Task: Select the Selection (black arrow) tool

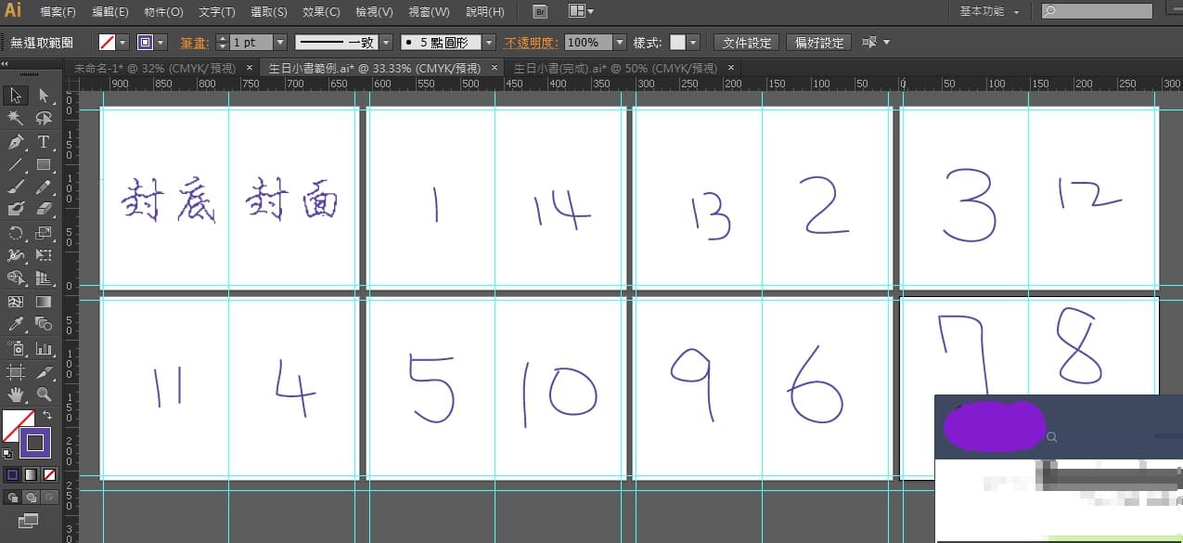Action: (16, 96)
